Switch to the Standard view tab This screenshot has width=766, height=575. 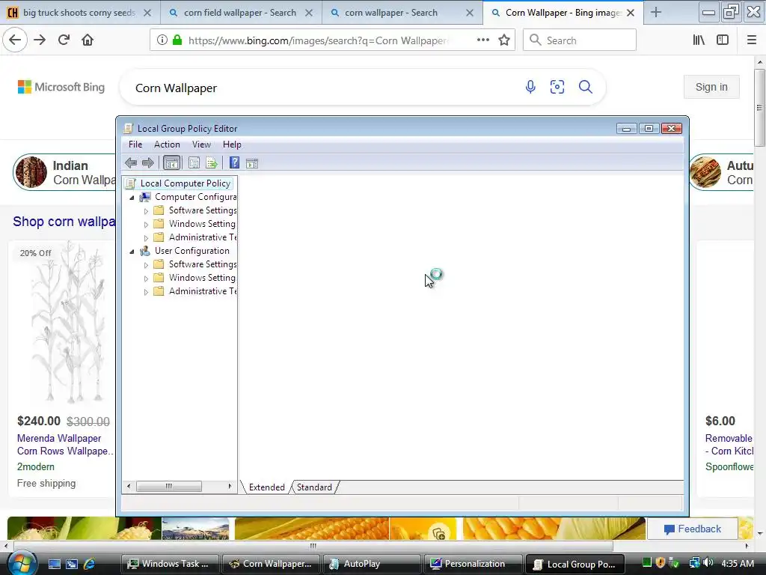[x=314, y=487]
